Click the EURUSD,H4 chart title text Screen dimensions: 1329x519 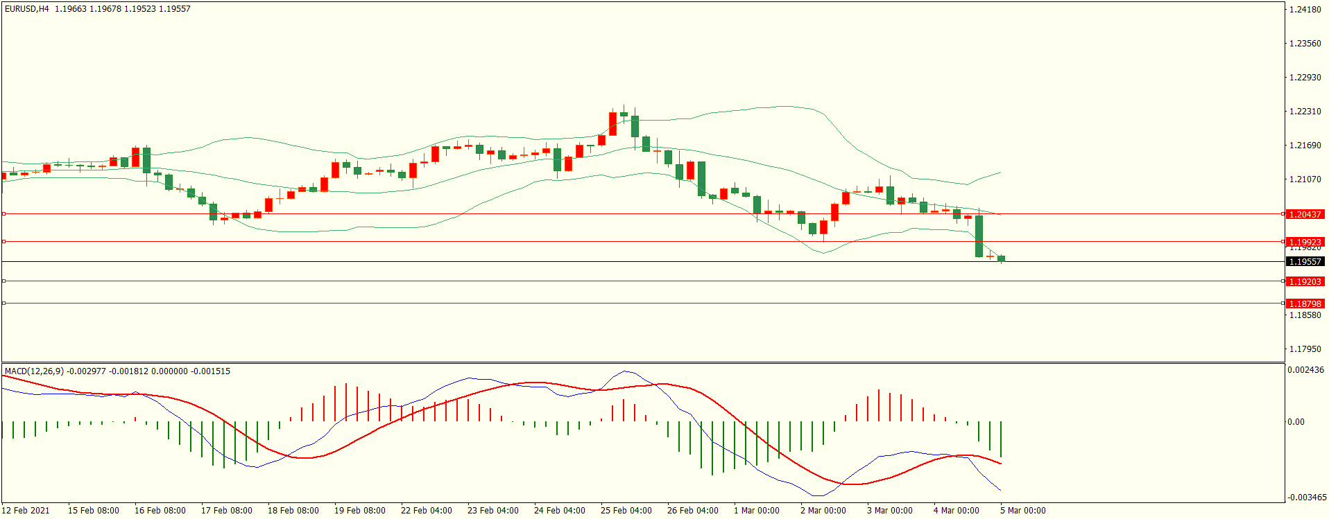click(27, 9)
